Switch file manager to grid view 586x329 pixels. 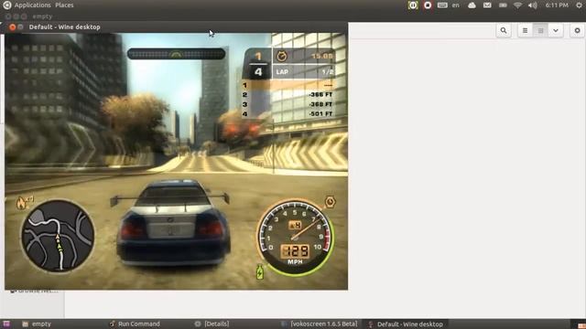point(540,30)
